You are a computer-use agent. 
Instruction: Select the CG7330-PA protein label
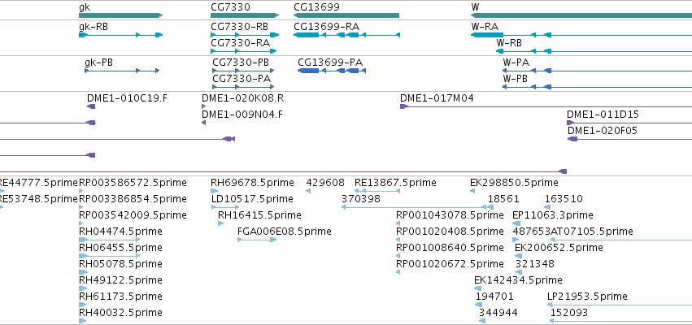click(x=242, y=79)
